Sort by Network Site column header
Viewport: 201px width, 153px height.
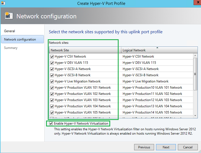click(85, 50)
